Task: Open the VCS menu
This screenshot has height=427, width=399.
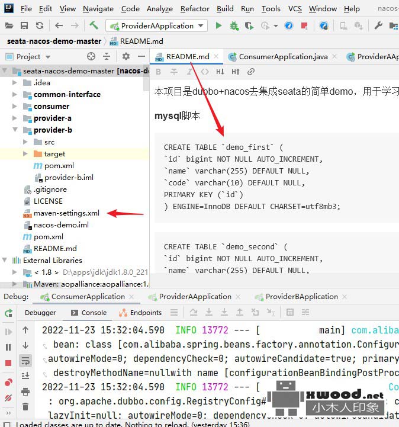Action: coord(295,9)
